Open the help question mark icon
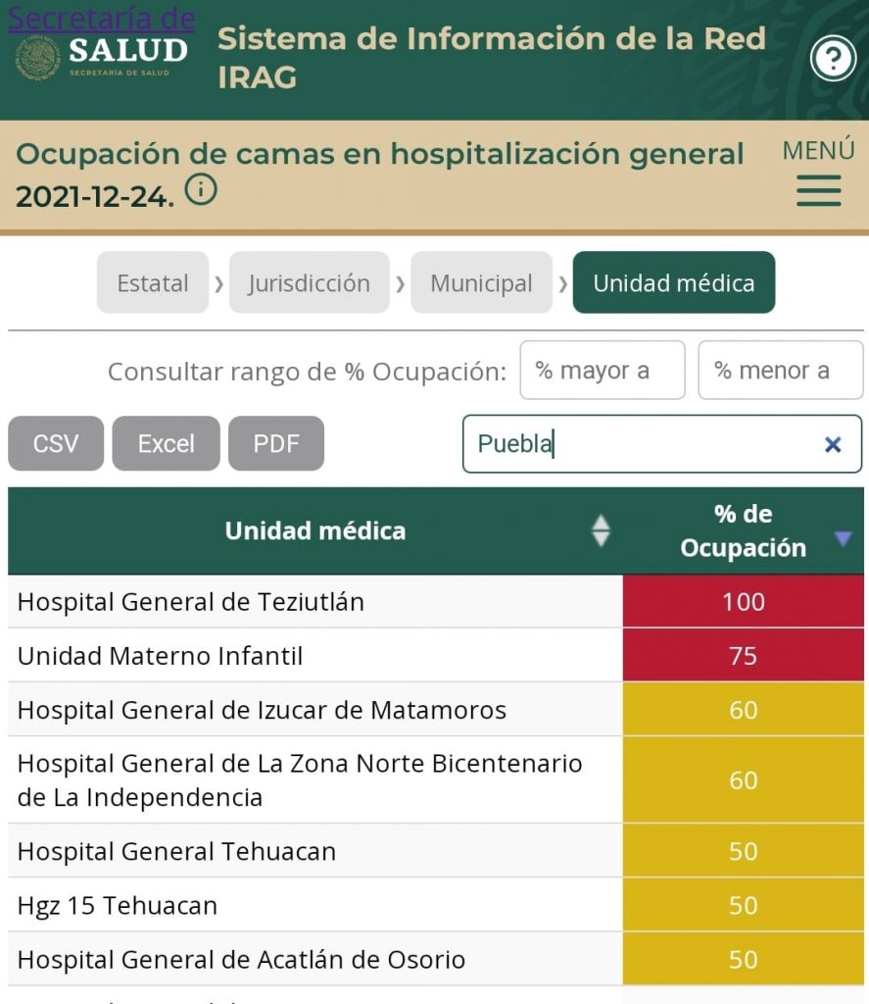 [833, 60]
